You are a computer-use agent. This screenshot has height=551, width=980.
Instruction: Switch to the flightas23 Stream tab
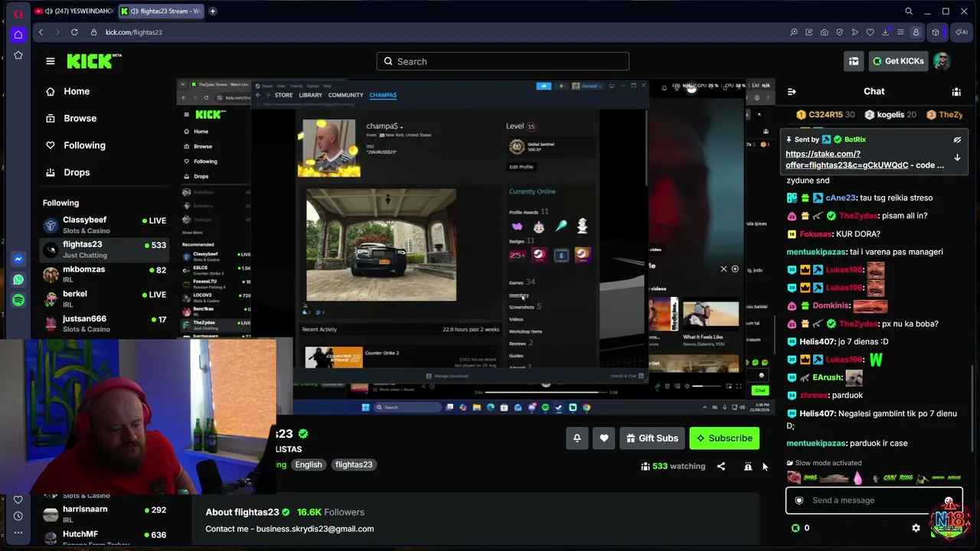coord(161,11)
